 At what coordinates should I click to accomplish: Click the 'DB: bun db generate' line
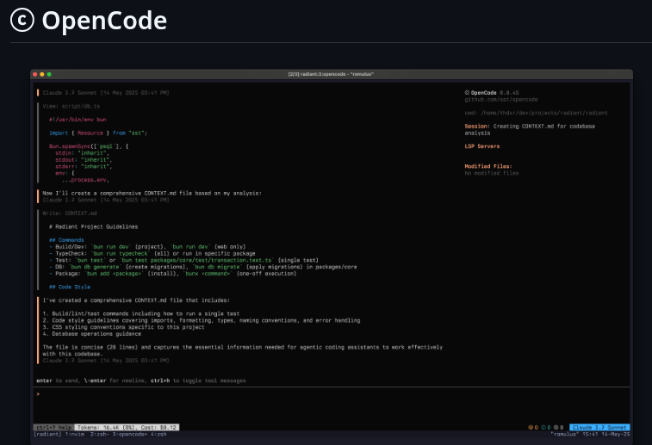coord(202,267)
